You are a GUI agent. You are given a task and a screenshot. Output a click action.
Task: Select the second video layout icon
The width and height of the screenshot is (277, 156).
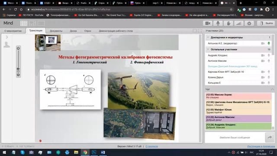coord(32,23)
